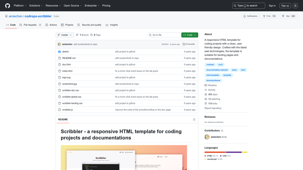The height and width of the screenshot is (170, 303).
Task: Click the Notifications bell button
Action: coord(250,16)
